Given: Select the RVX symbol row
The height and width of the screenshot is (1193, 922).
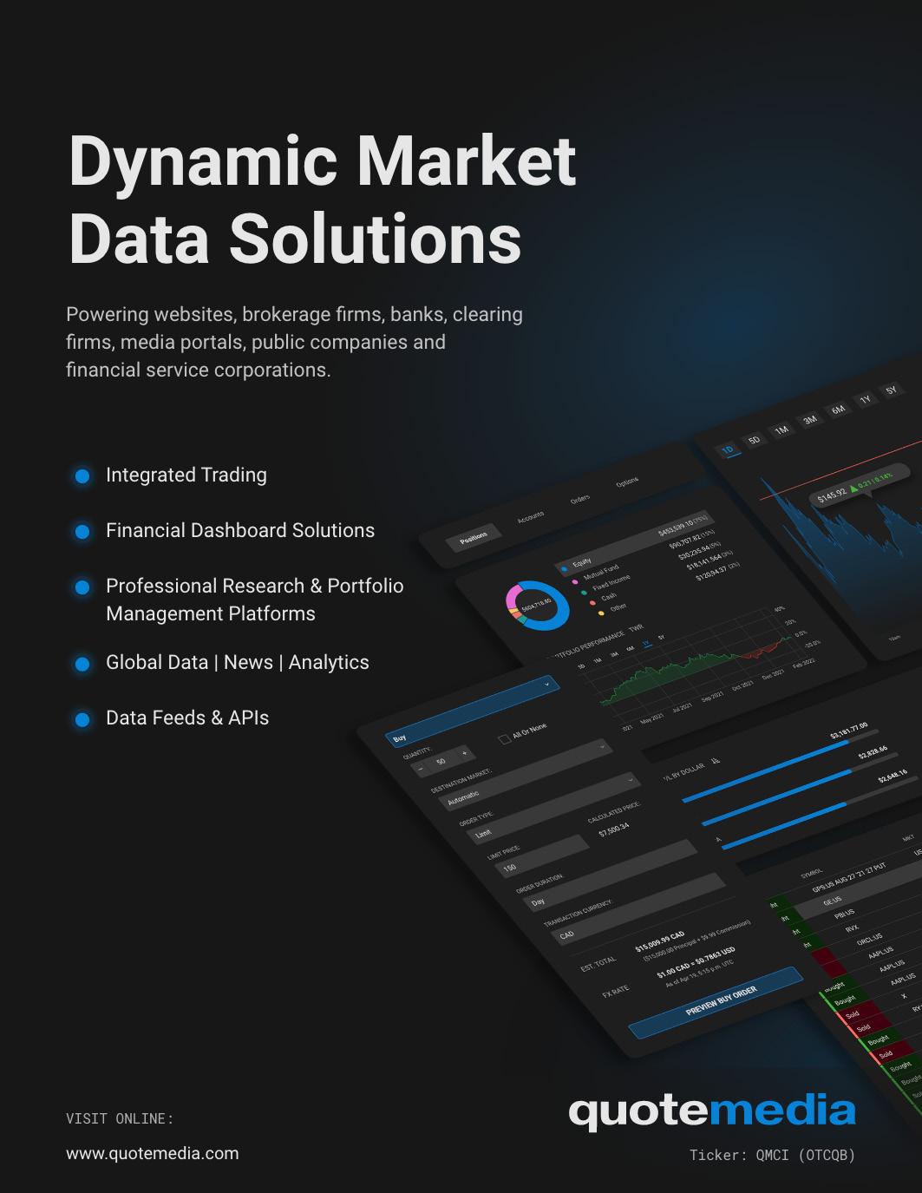Looking at the screenshot, I should pos(852,928).
